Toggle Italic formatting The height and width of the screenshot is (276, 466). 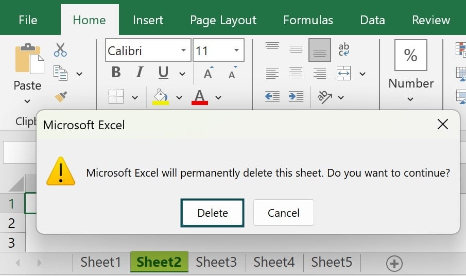click(x=139, y=73)
